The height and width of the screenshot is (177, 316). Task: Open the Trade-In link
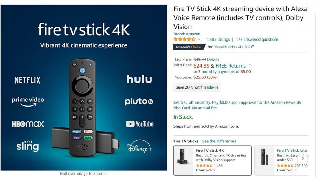pos(210,87)
